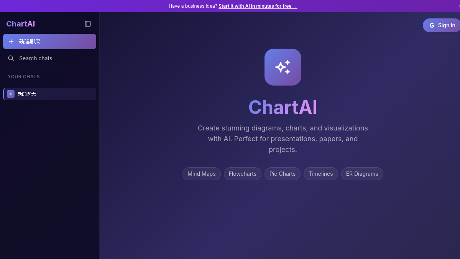Click the Google logo in Sign in

[x=432, y=25]
